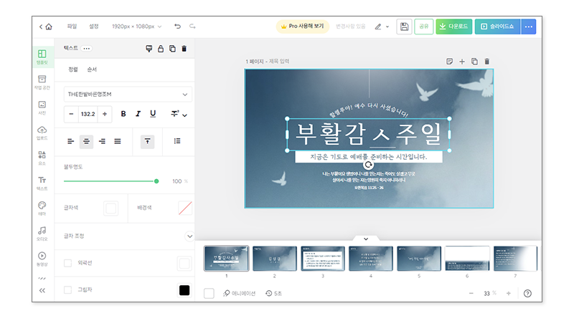
Task: Pick the black 그림자 color swatch
Action: tap(184, 289)
